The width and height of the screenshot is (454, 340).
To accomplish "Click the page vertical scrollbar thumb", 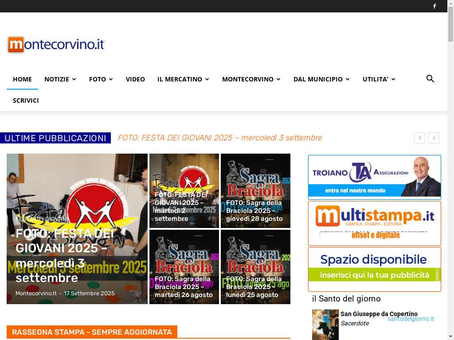I will (x=450, y=24).
